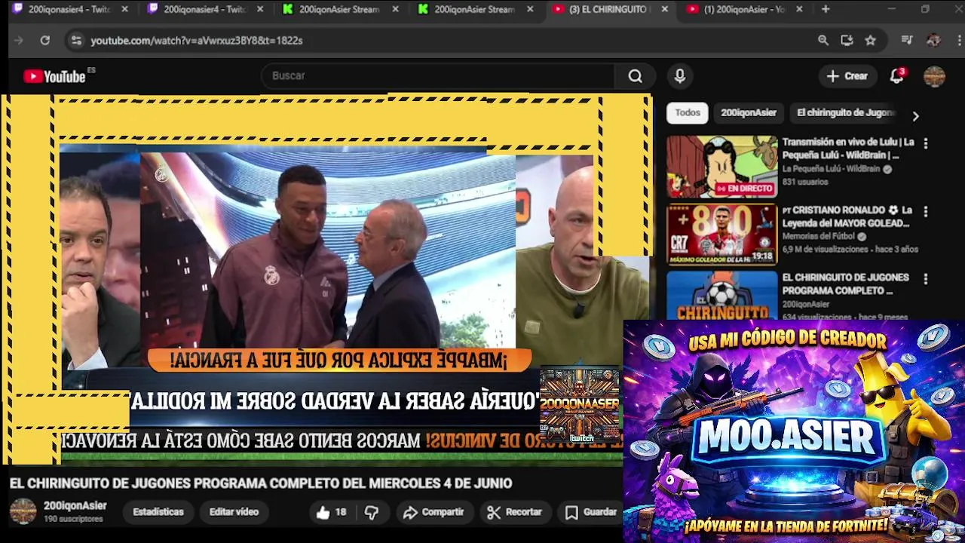The height and width of the screenshot is (543, 965).
Task: Bookmark this page with the star icon
Action: 870,41
